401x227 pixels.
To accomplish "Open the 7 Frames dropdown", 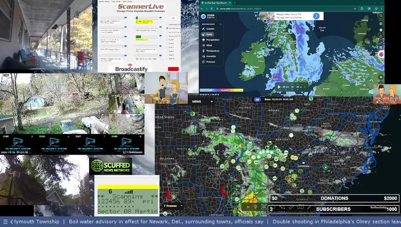I will 173,206.
